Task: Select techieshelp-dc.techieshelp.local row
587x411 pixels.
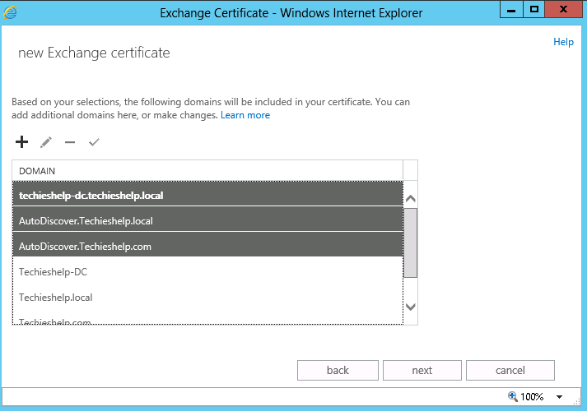Action: point(207,194)
